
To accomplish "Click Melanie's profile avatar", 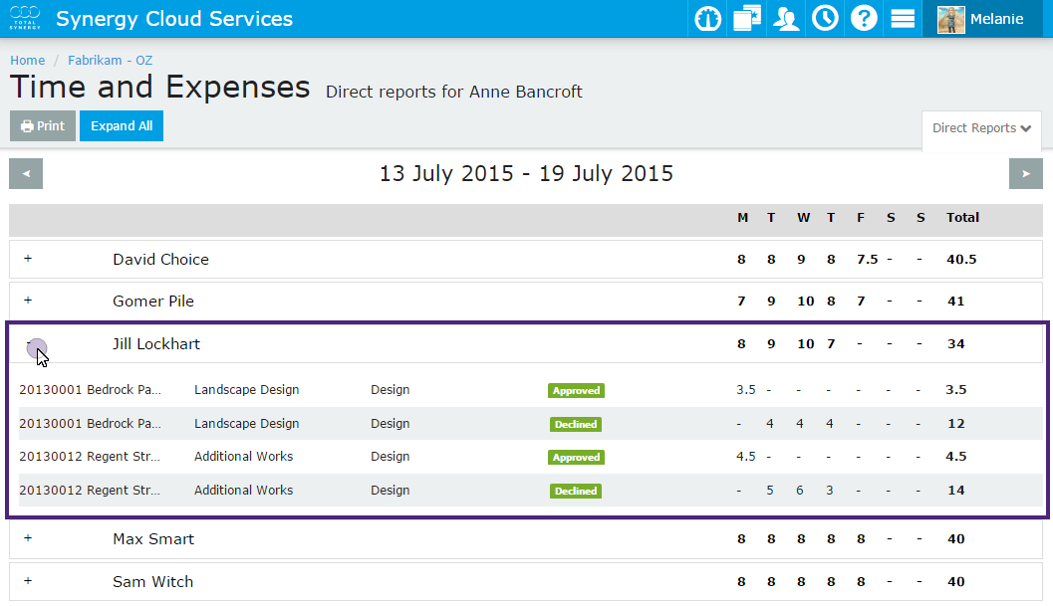I will point(951,19).
